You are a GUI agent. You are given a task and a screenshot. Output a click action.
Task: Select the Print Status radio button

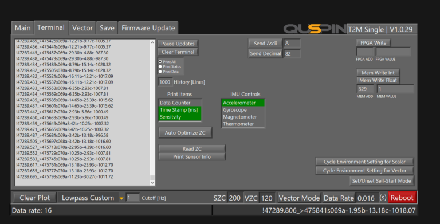(160, 67)
